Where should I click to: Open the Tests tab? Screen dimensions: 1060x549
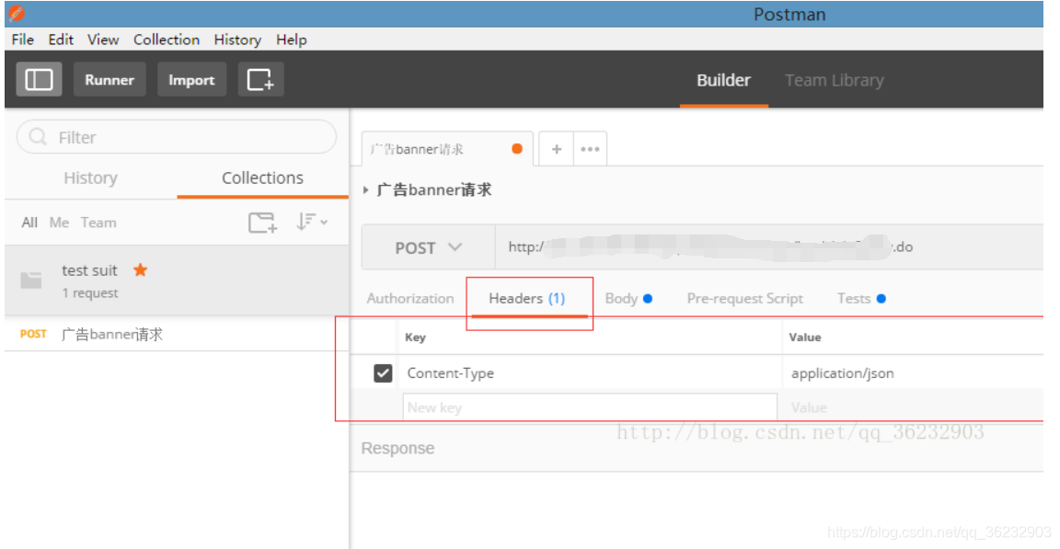click(861, 299)
